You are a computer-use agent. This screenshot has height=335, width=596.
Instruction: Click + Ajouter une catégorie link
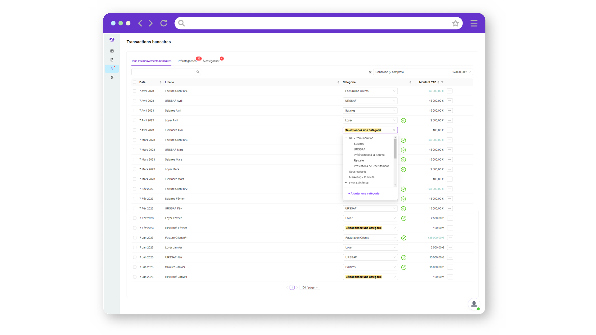pos(364,193)
